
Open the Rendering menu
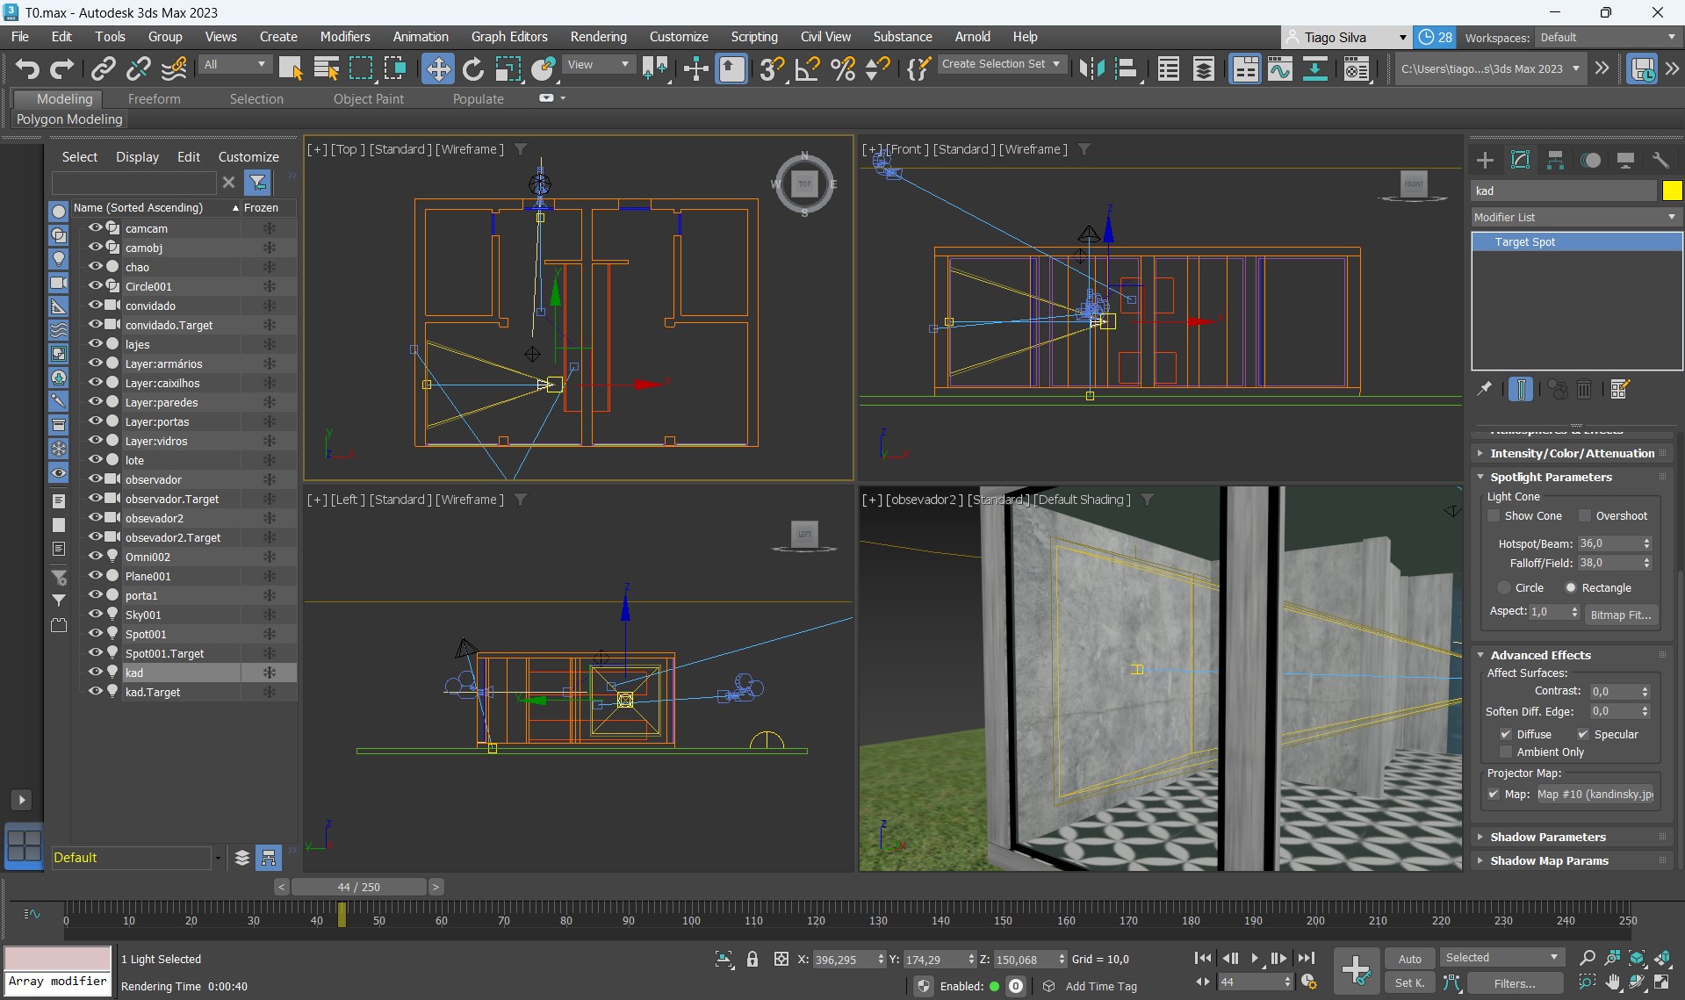(598, 37)
